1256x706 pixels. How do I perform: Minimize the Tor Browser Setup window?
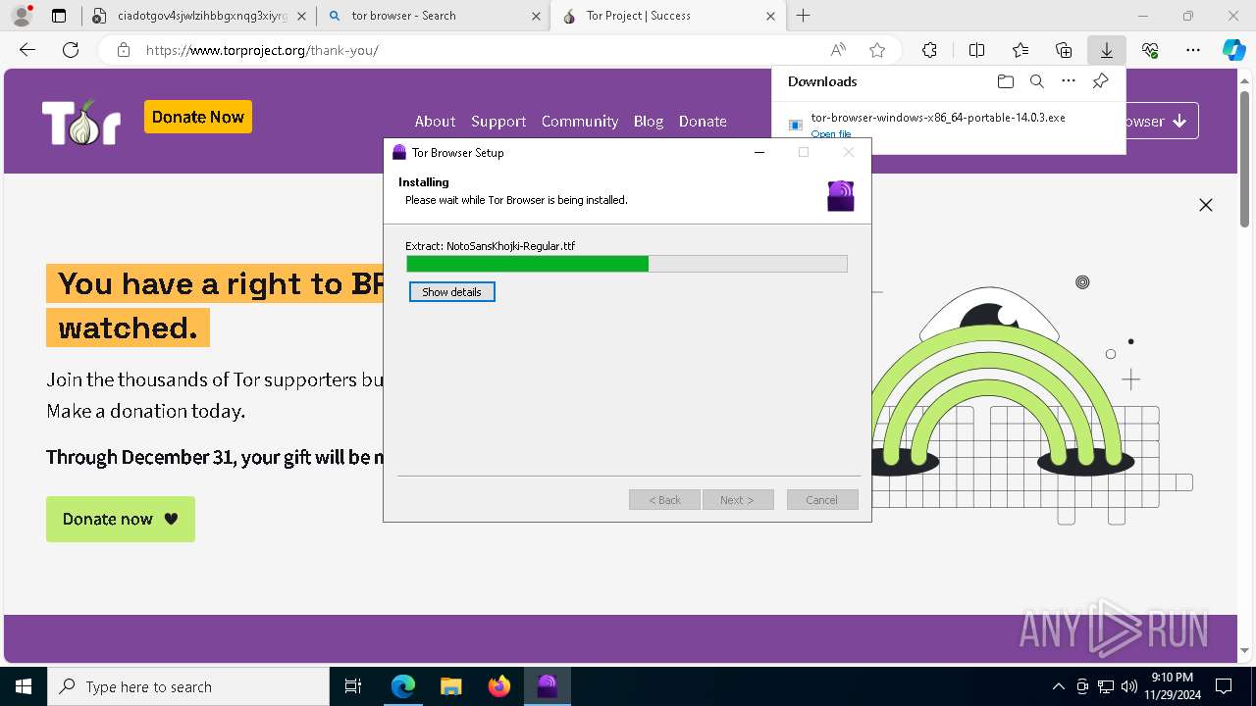(x=759, y=152)
